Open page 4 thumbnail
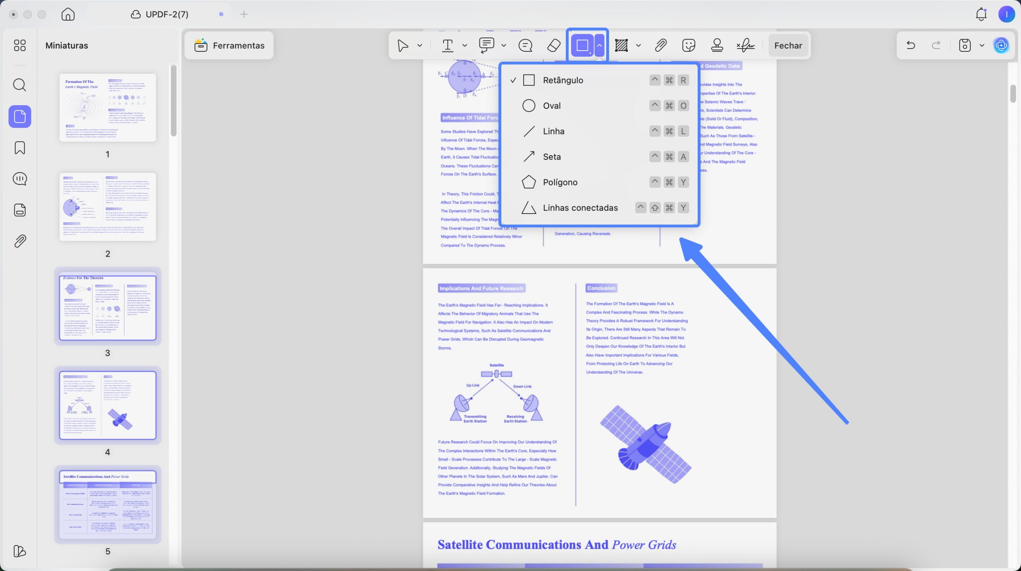1021x571 pixels. click(108, 405)
